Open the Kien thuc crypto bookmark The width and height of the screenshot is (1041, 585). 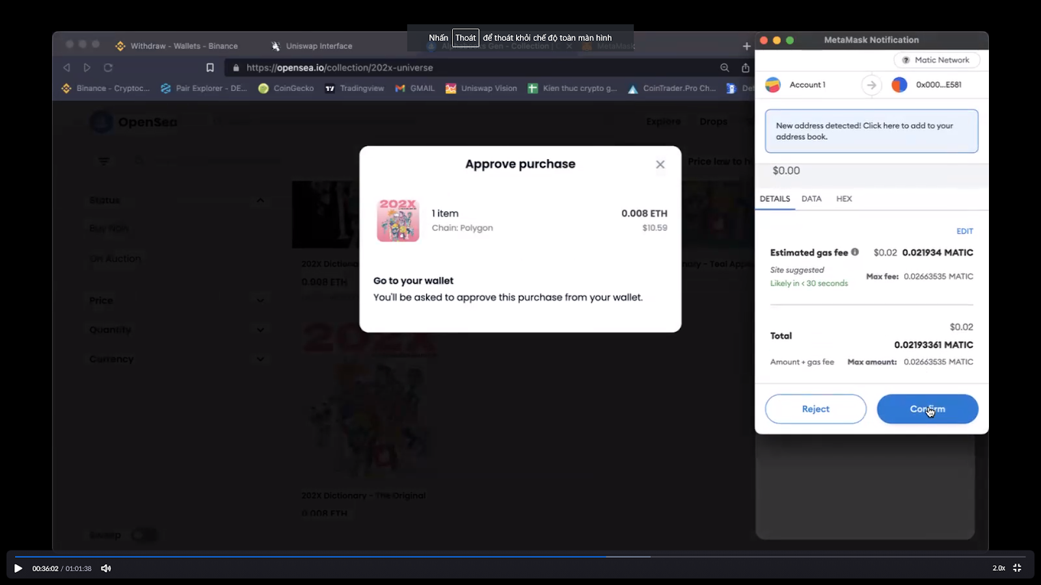pos(572,88)
